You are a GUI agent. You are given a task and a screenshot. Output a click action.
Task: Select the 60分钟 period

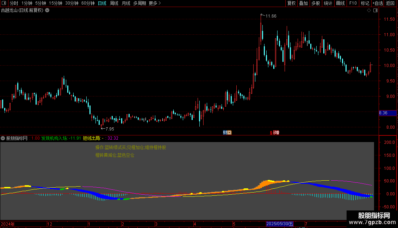point(88,3)
